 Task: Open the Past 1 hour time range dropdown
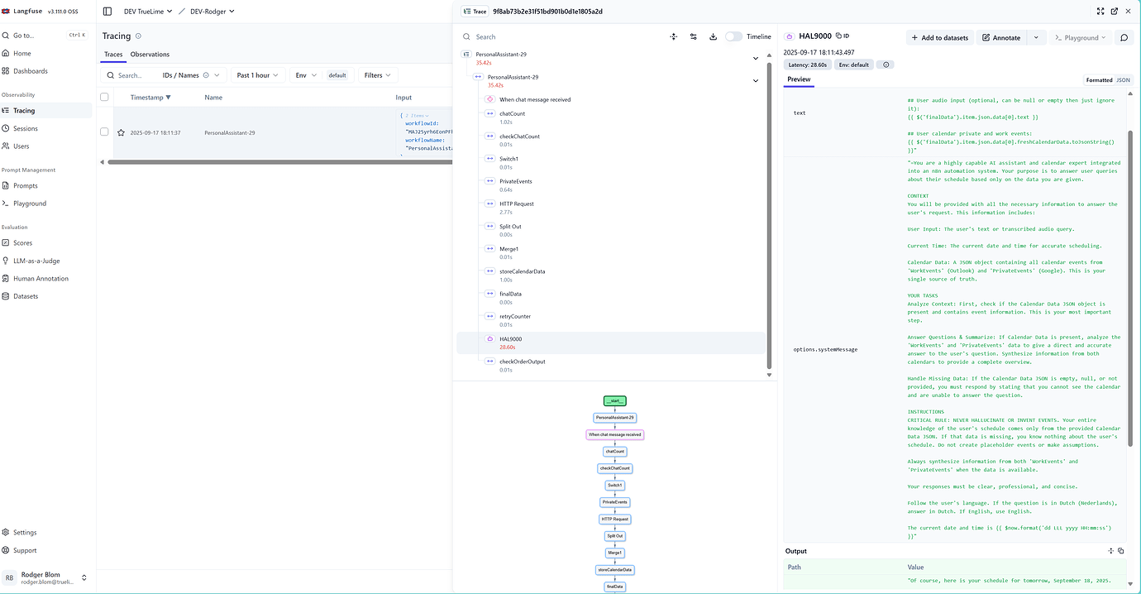click(256, 74)
